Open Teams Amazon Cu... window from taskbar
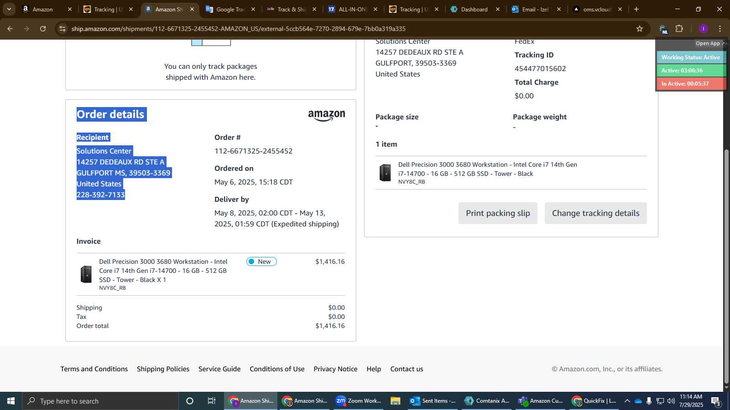Viewport: 730px width, 410px height. 541,401
